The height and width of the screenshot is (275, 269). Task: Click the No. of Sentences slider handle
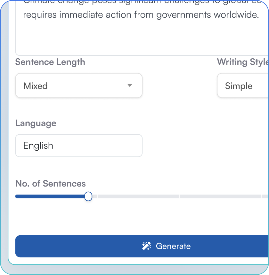click(x=88, y=196)
